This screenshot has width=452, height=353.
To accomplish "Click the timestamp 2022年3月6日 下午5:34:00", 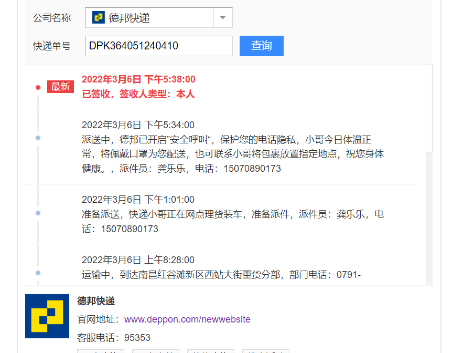I will tap(138, 125).
